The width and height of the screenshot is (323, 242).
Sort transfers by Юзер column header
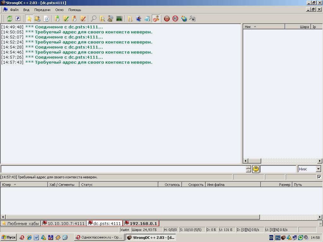24,185
